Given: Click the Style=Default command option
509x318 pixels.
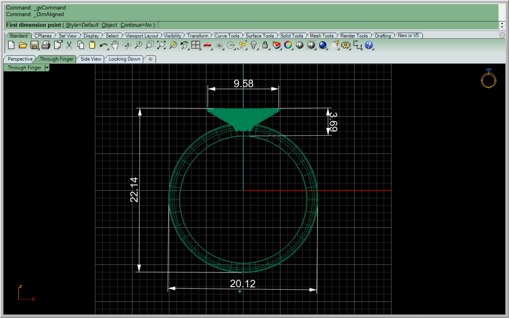Looking at the screenshot, I should [x=82, y=25].
